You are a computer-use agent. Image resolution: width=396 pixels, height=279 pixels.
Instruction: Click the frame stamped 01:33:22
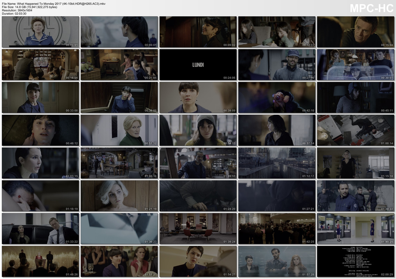40,229
